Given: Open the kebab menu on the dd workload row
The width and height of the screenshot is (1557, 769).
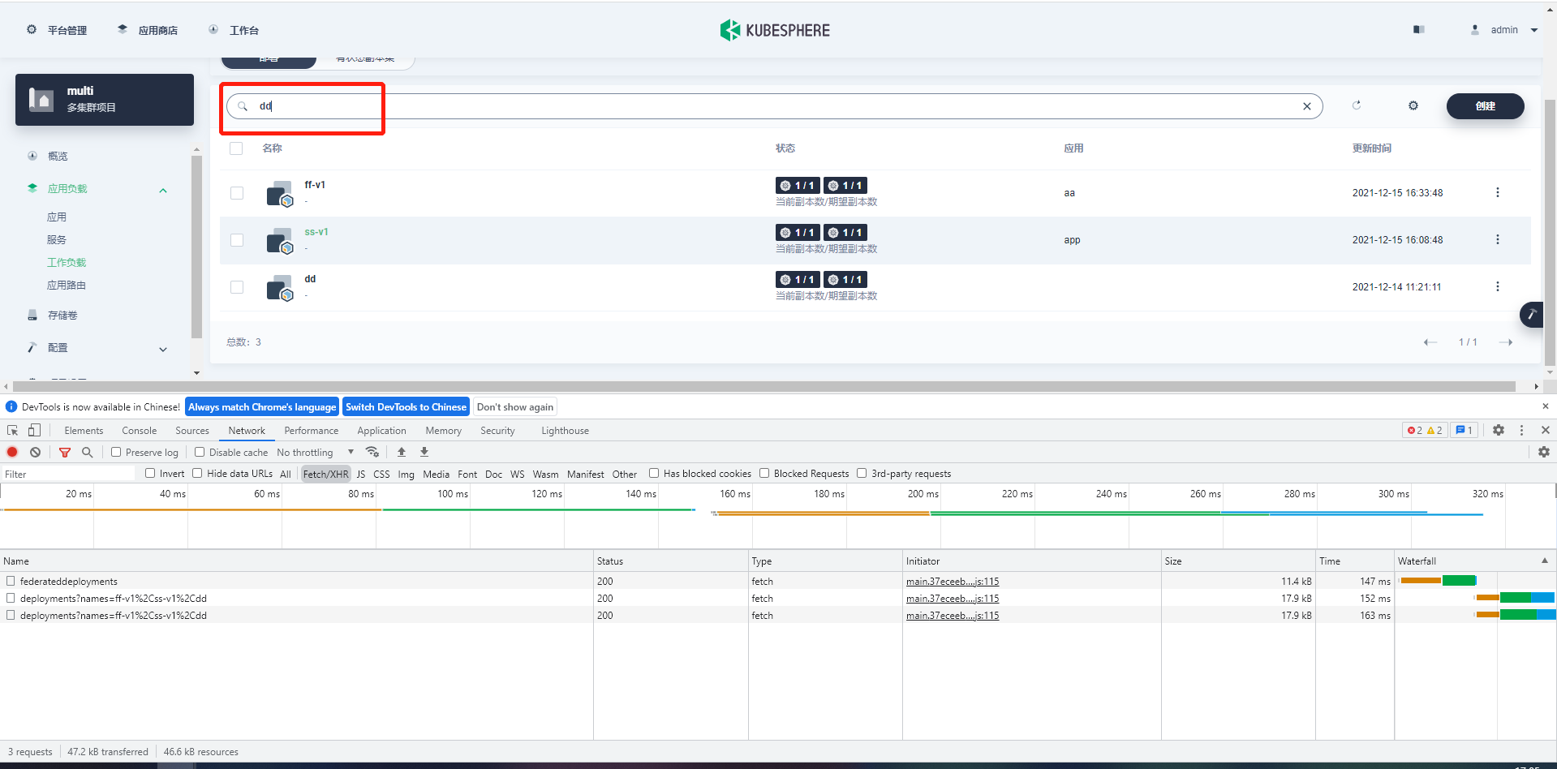Looking at the screenshot, I should tap(1497, 286).
